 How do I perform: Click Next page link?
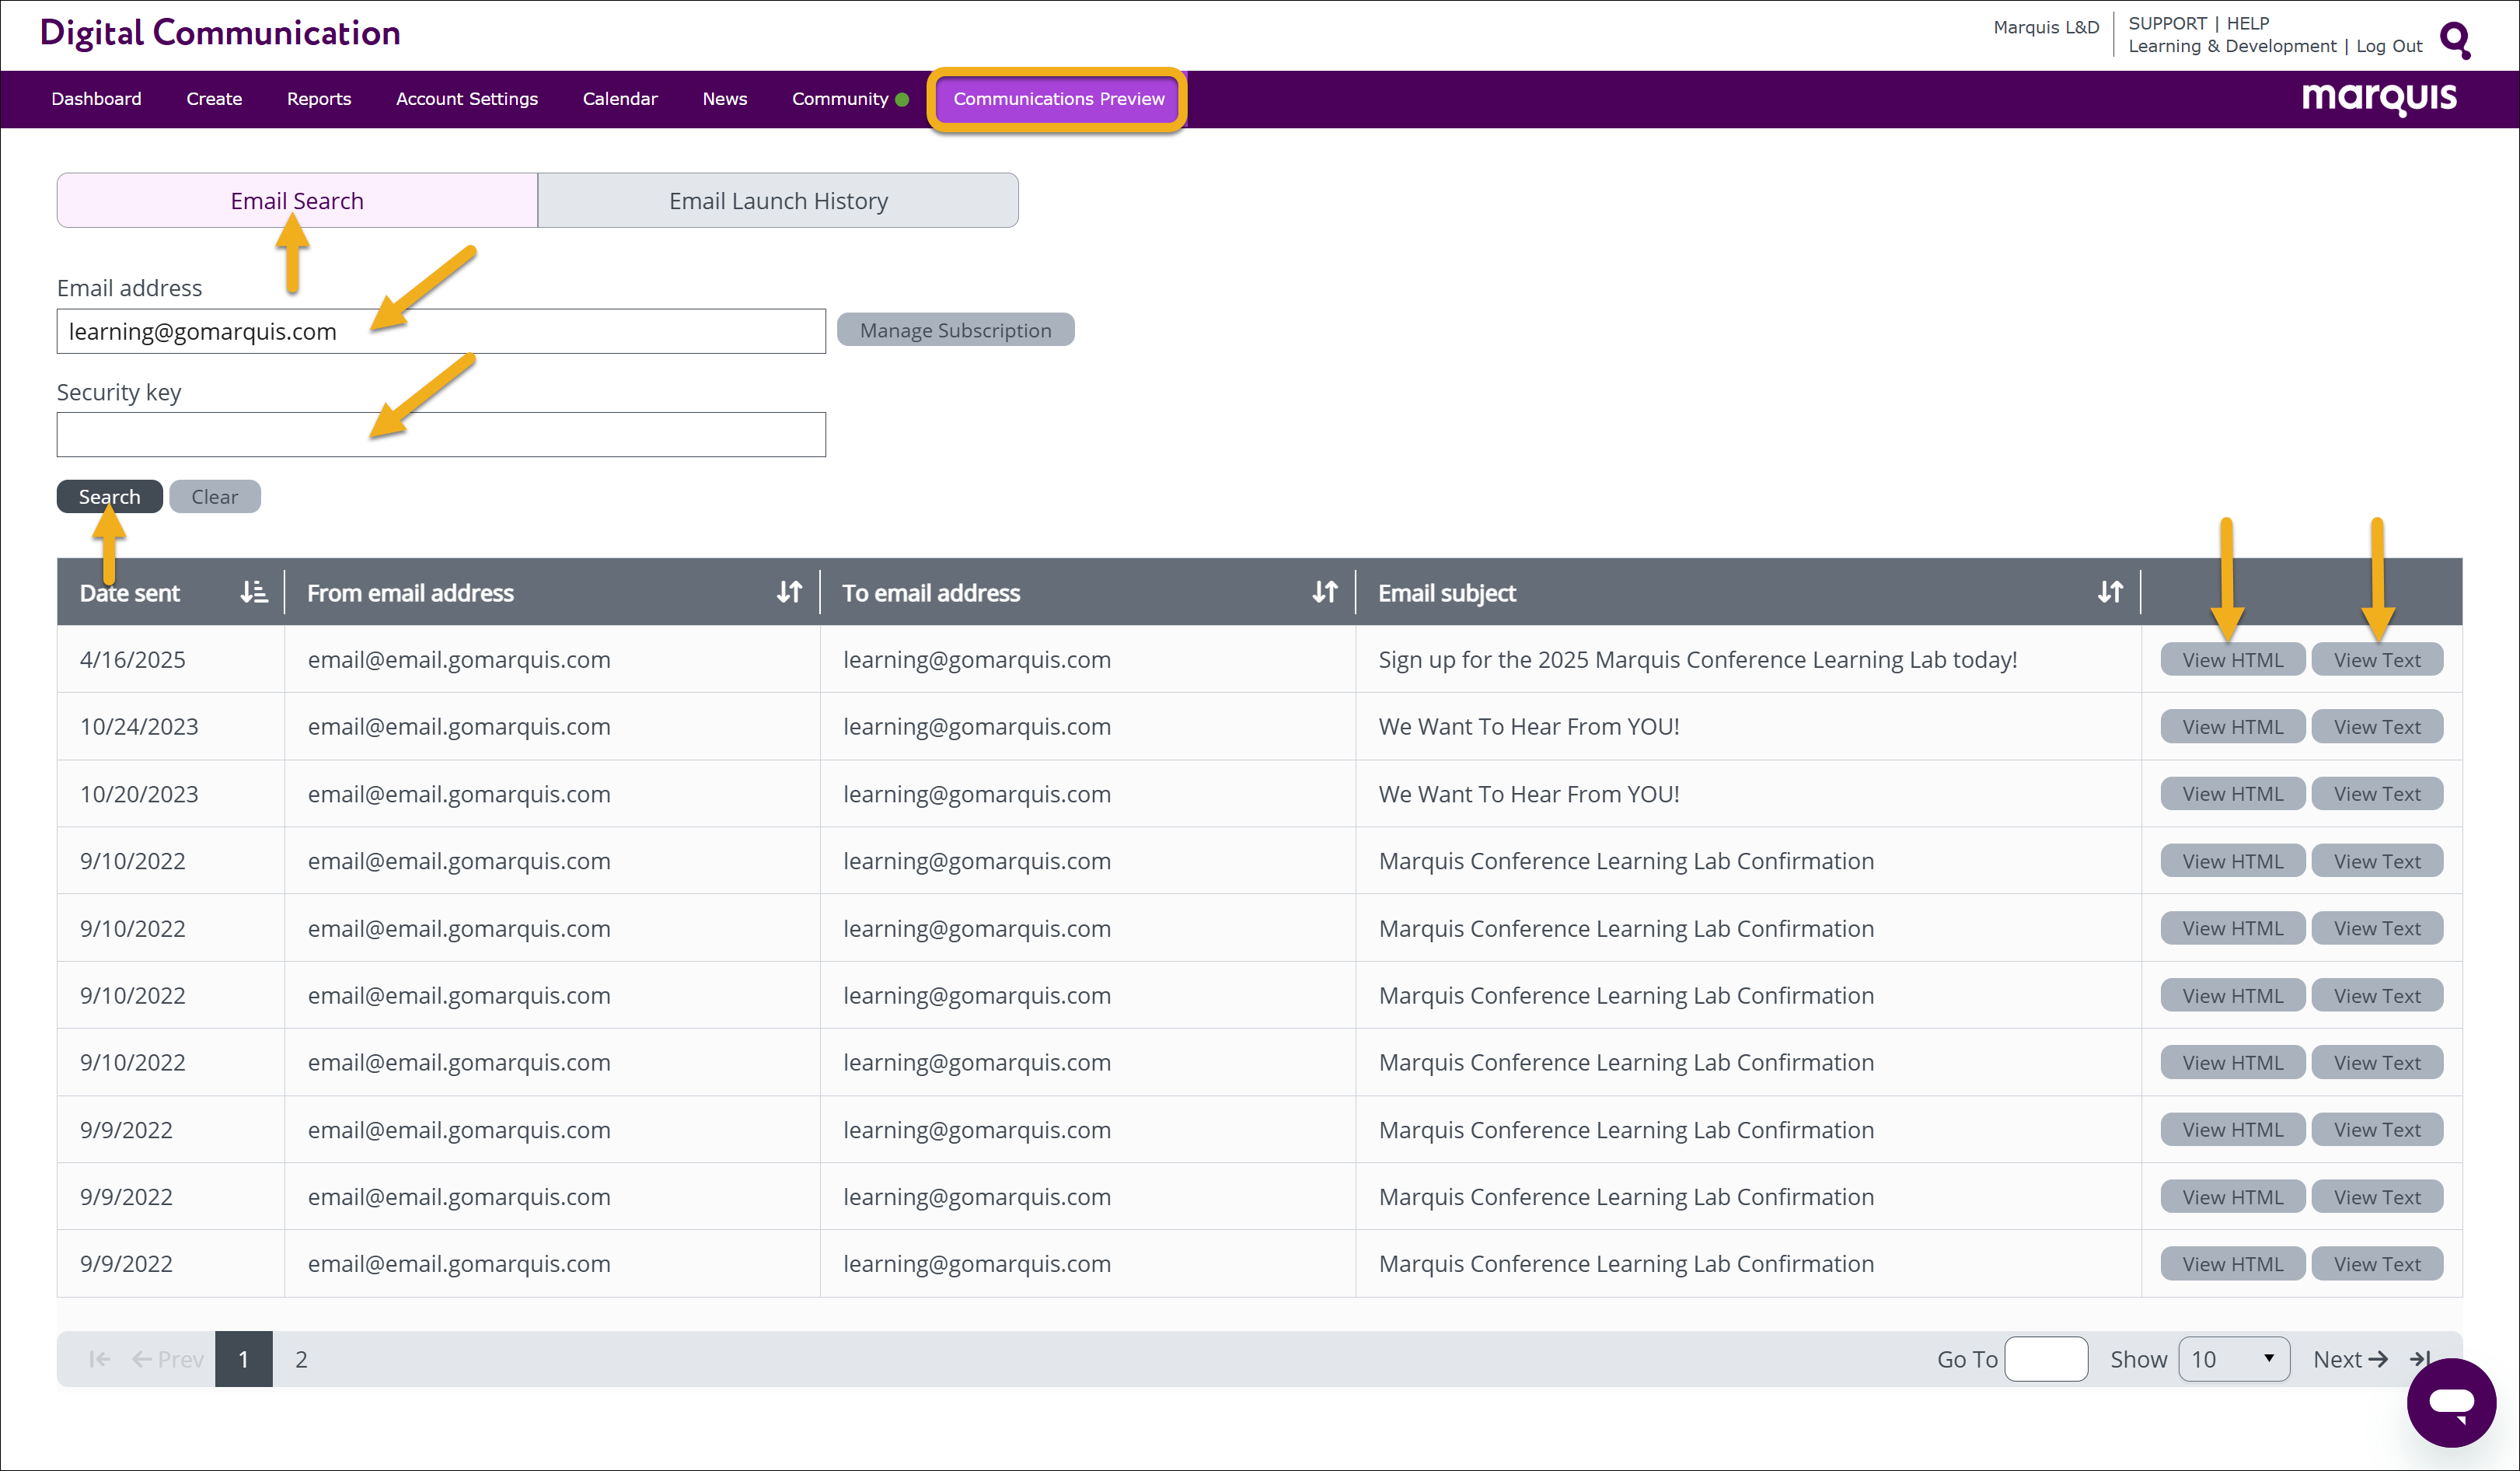click(2350, 1359)
